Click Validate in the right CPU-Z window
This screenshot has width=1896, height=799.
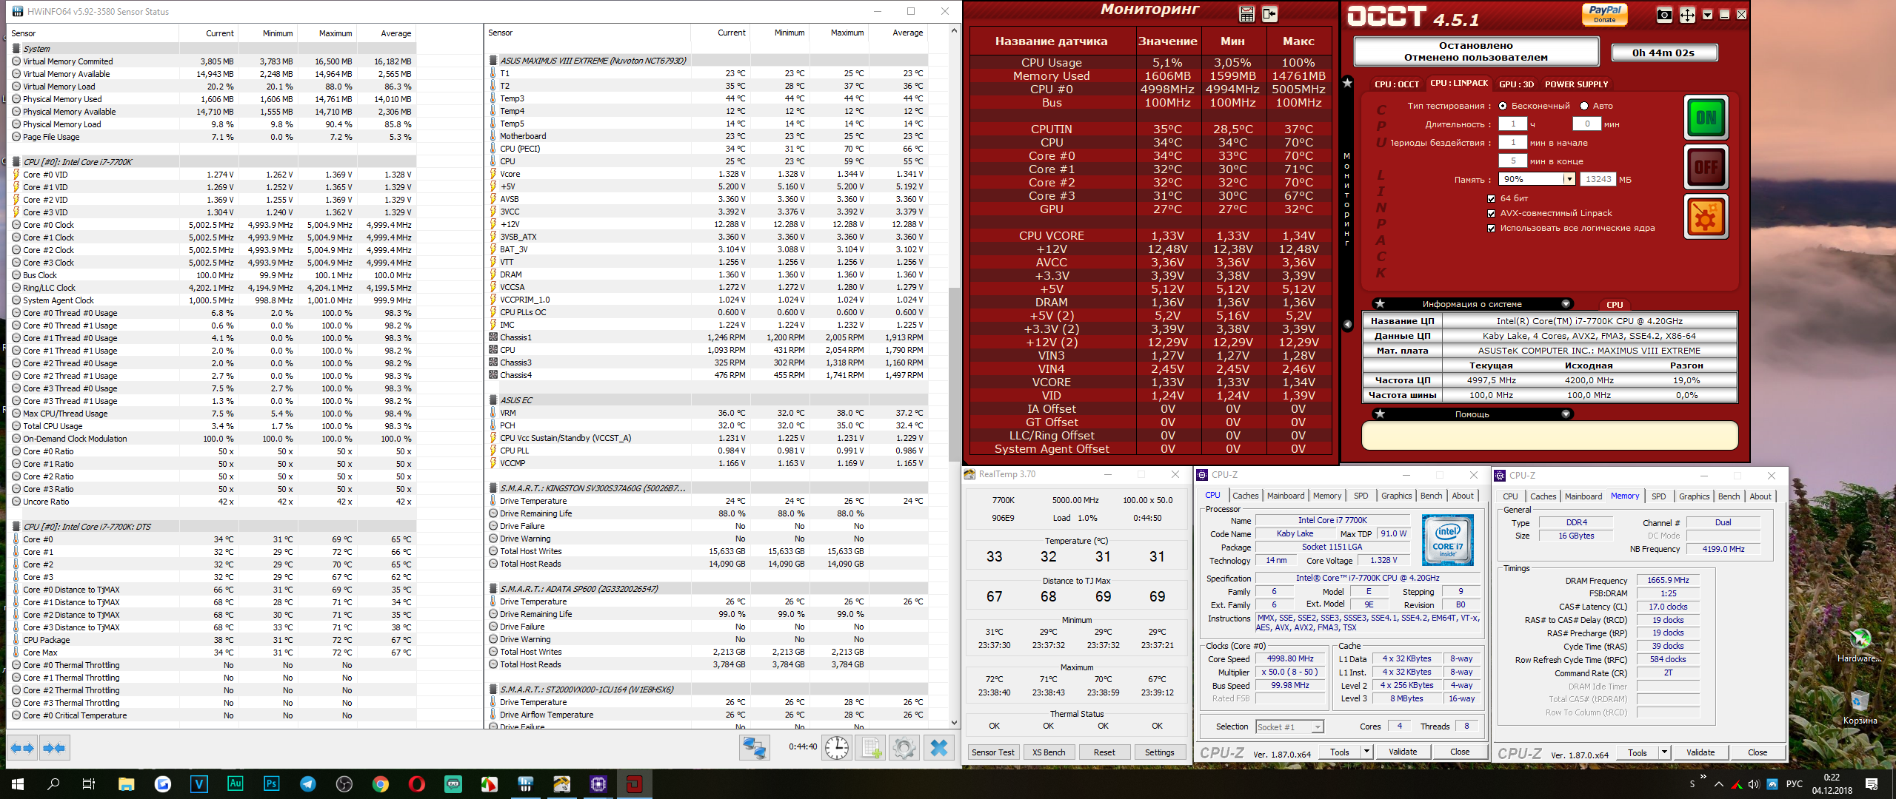(x=1700, y=752)
